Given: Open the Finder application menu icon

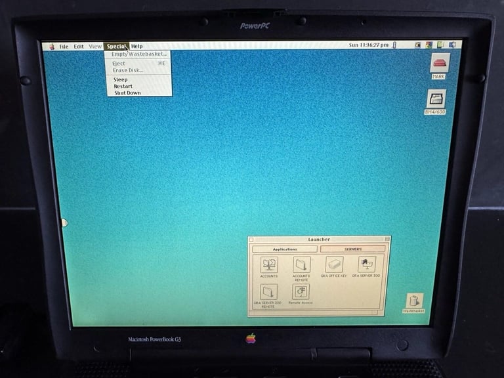Looking at the screenshot, I should click(x=453, y=45).
